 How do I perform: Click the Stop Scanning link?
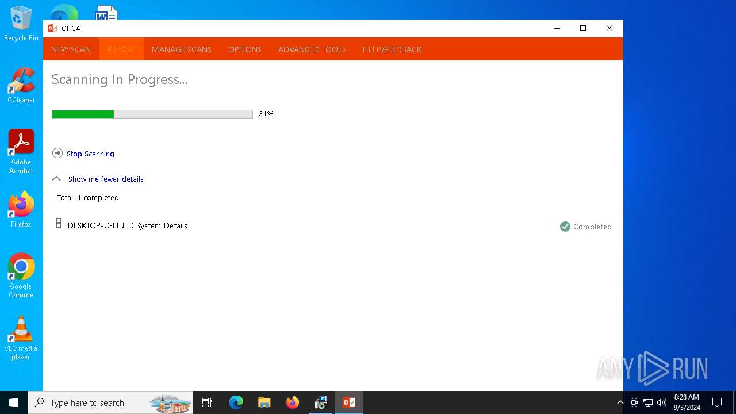pos(90,154)
